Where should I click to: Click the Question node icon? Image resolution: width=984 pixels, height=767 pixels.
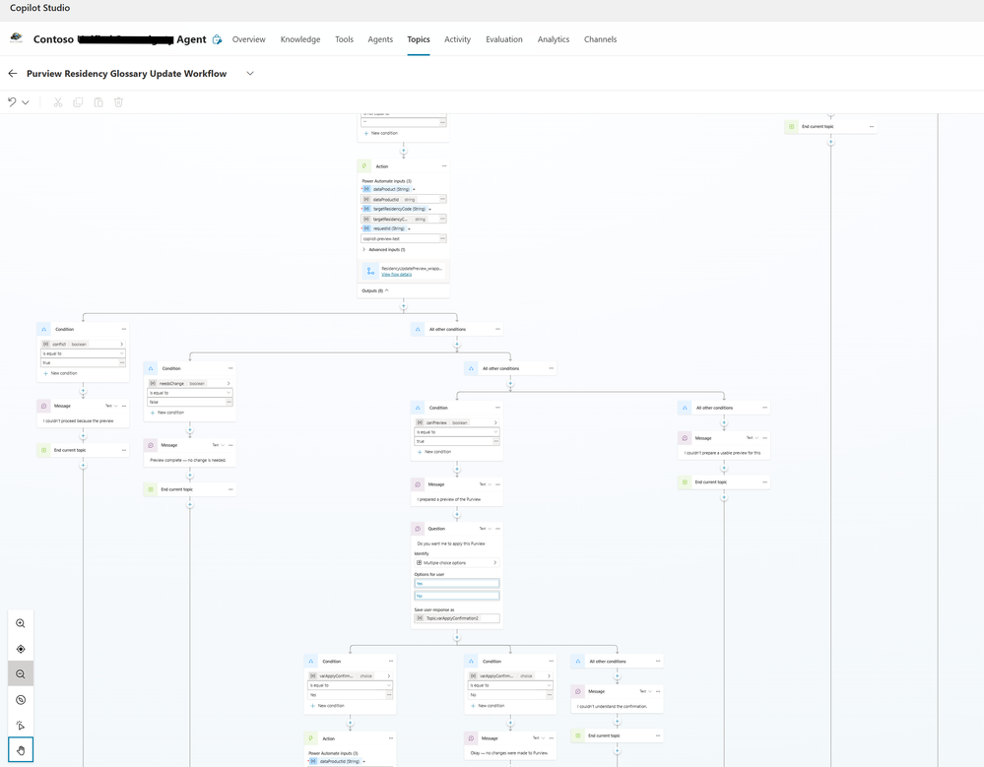tap(418, 528)
